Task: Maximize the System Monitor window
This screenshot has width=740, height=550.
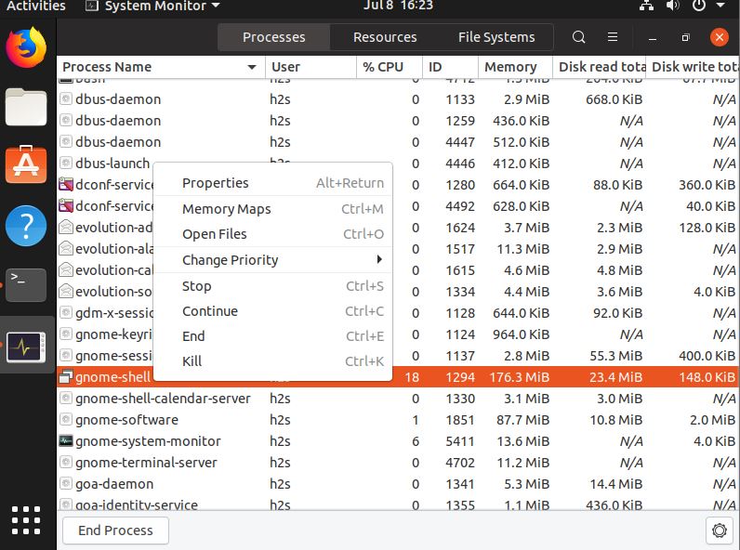Action: 686,37
